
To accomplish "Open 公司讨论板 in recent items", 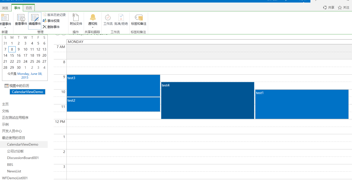I will click(x=15, y=151).
